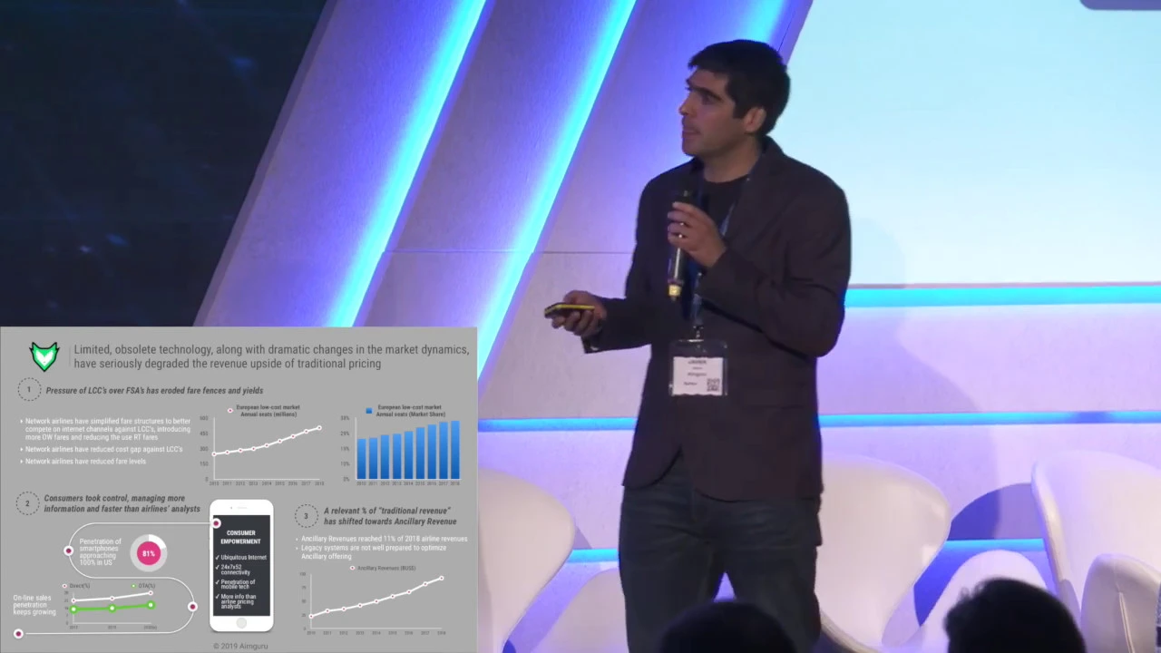1161x653 pixels.
Task: Click the pink 81% donut chart
Action: (x=149, y=552)
